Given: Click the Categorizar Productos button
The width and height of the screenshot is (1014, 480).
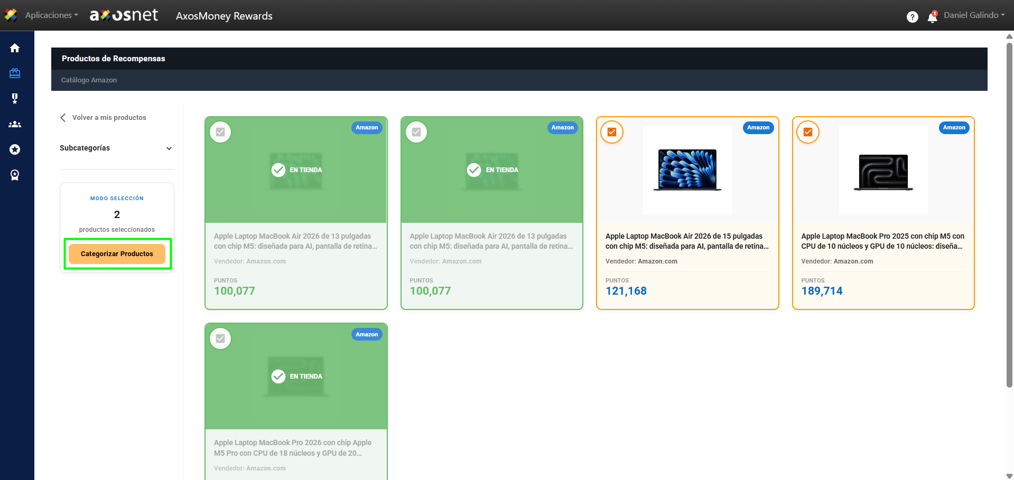Looking at the screenshot, I should tap(117, 254).
